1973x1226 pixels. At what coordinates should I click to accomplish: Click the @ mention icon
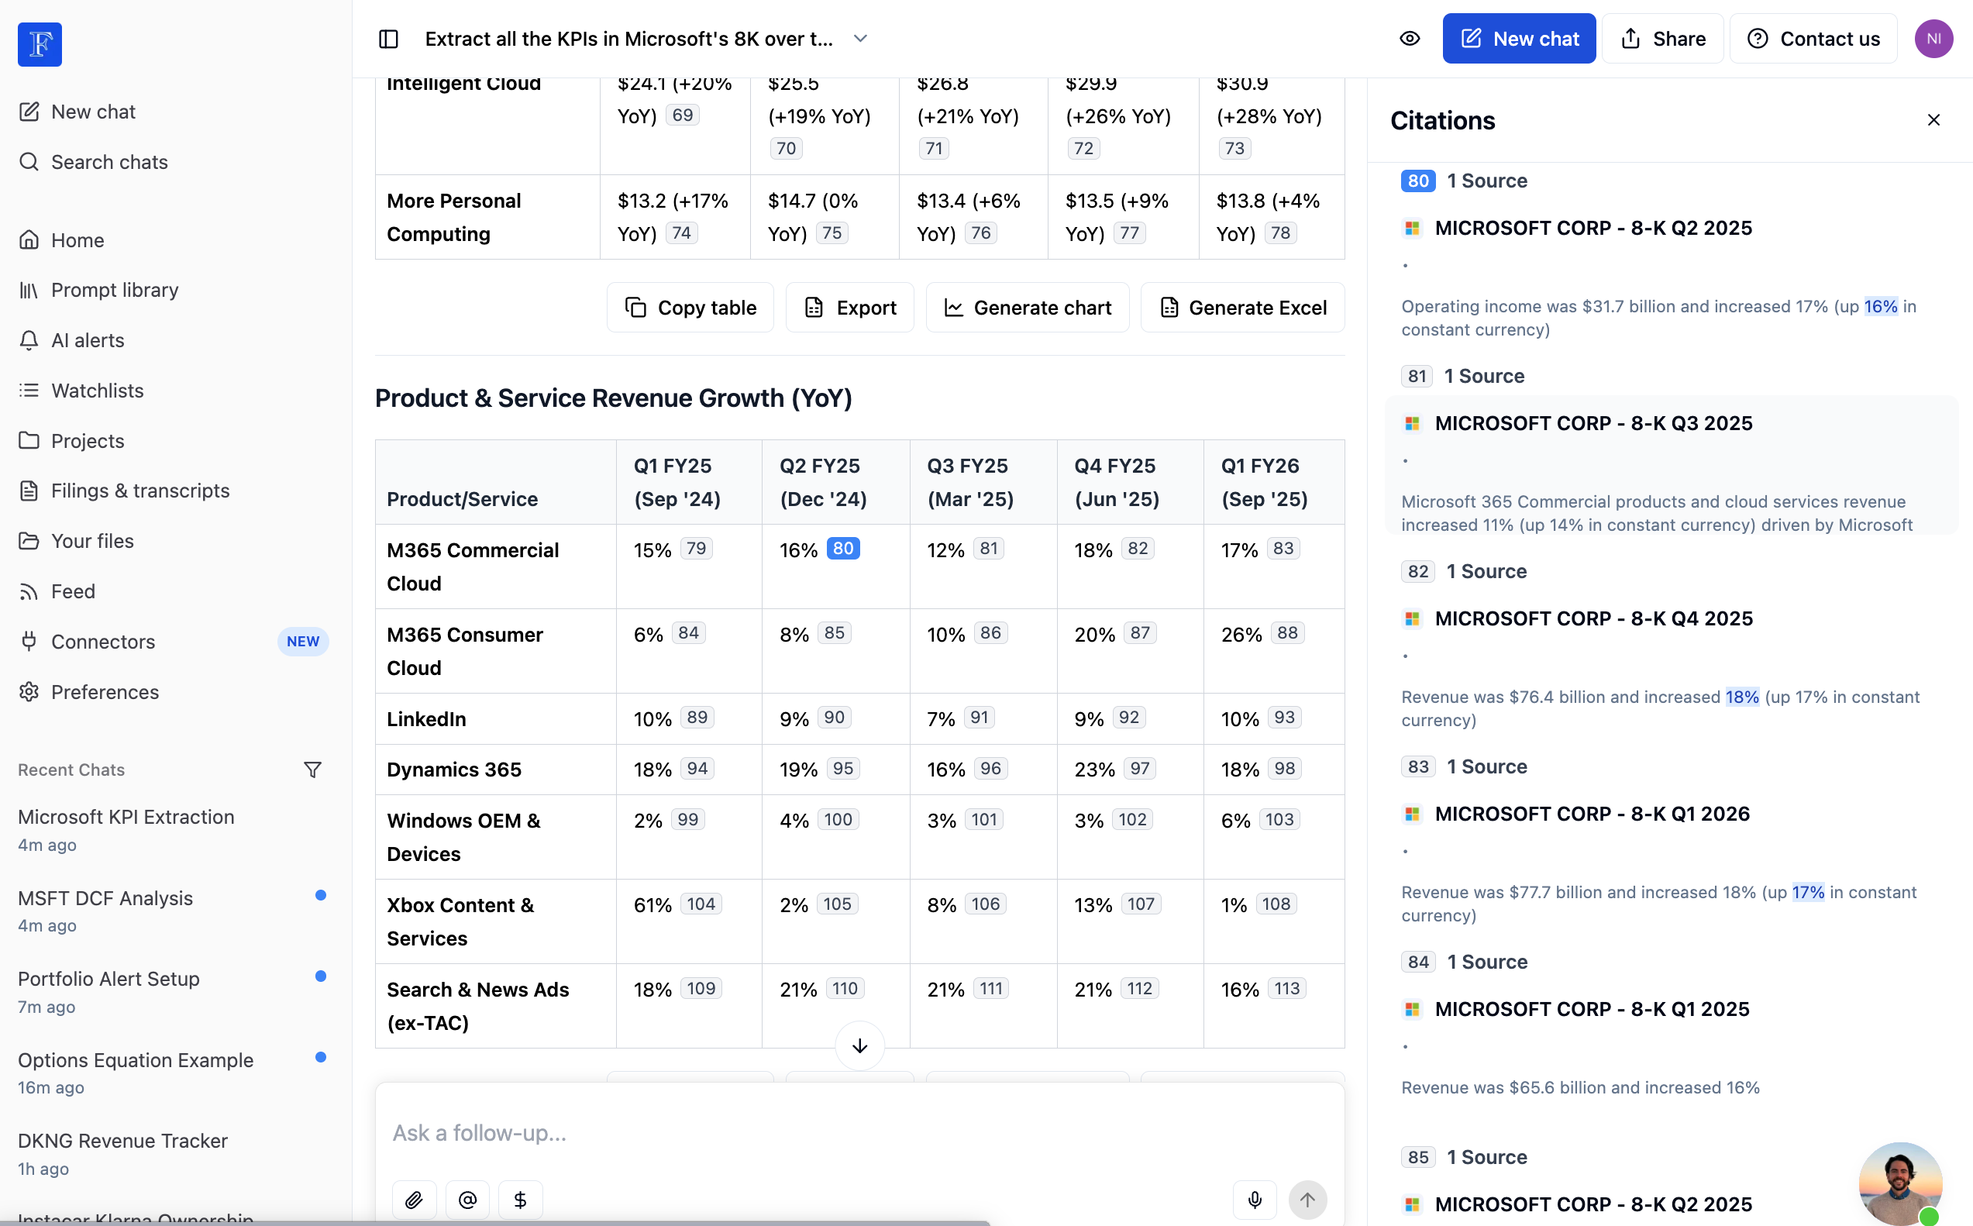pyautogui.click(x=468, y=1199)
